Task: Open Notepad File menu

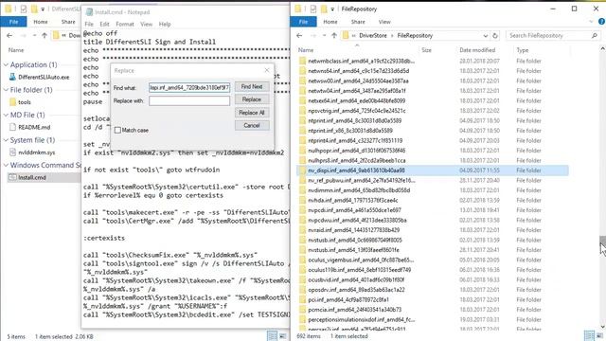Action: [x=89, y=24]
